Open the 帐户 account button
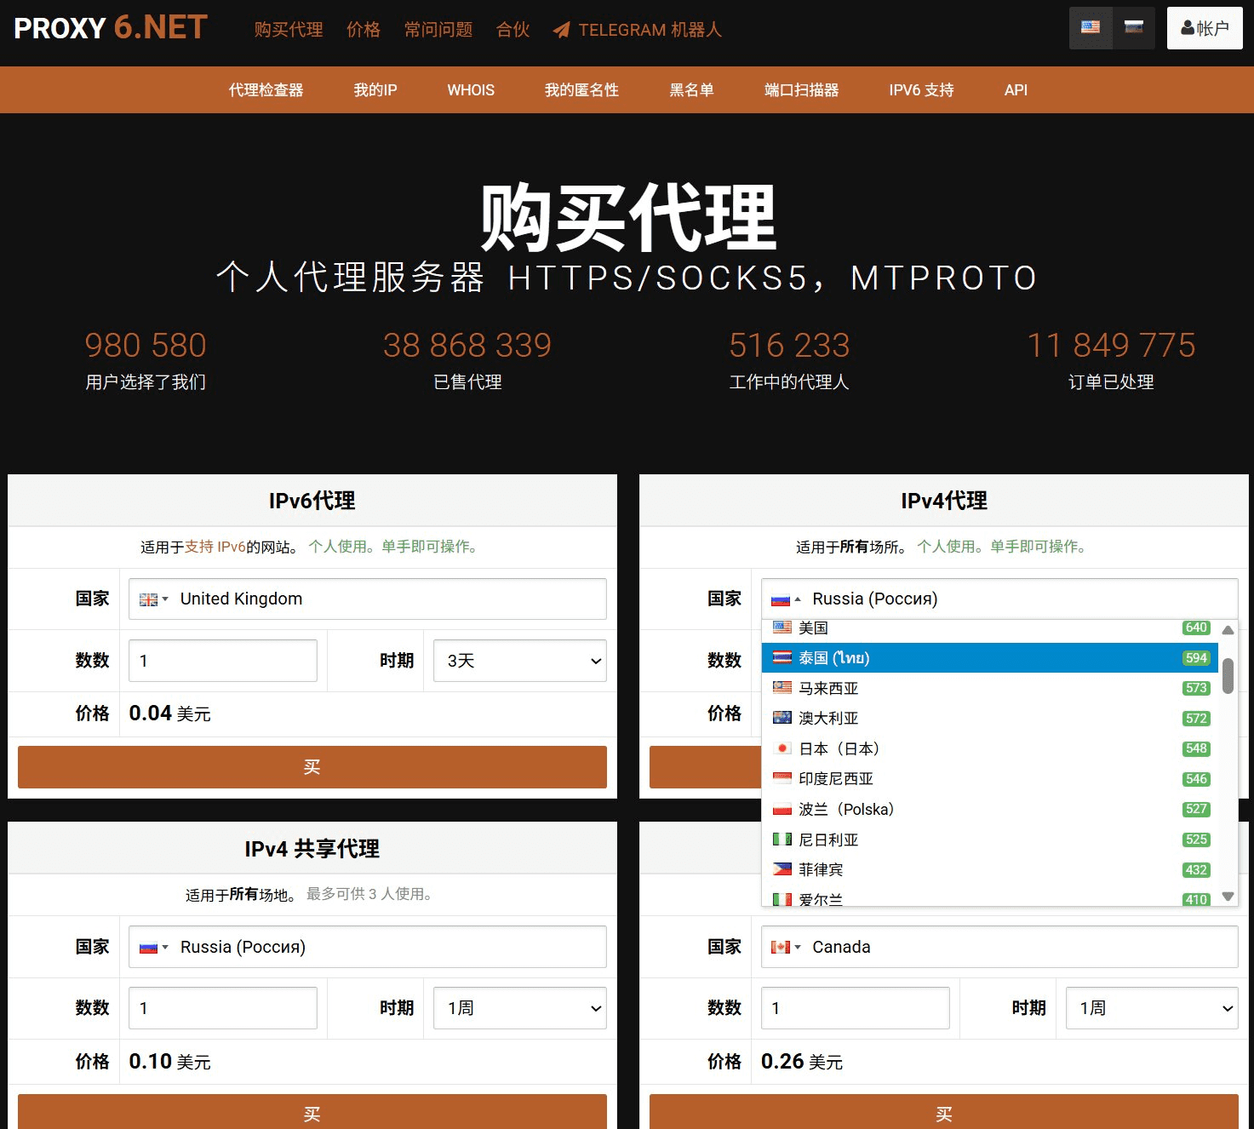Viewport: 1254px width, 1129px height. pyautogui.click(x=1205, y=28)
